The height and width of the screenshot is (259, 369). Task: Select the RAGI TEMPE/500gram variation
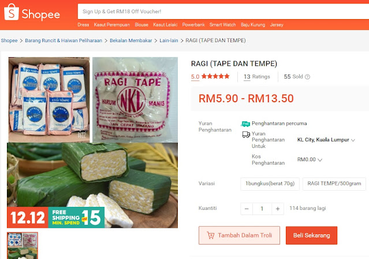coord(334,184)
